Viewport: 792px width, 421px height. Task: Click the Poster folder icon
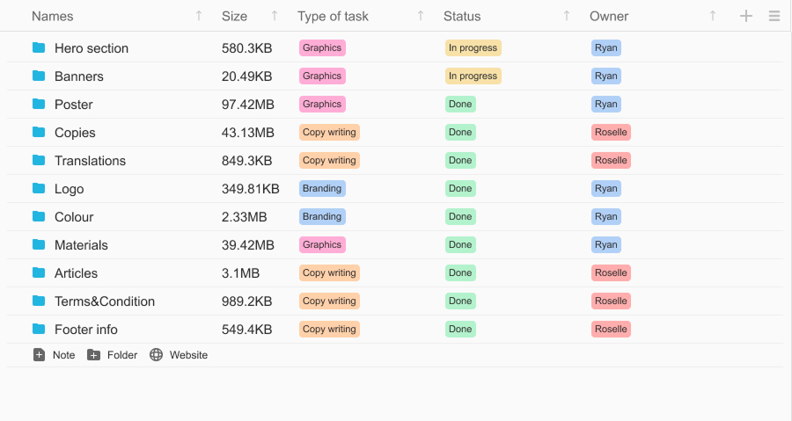click(x=39, y=105)
